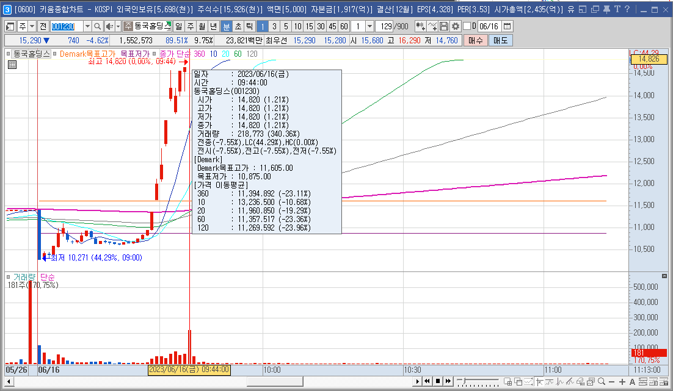Click the playback speed slider handle

[x=464, y=380]
